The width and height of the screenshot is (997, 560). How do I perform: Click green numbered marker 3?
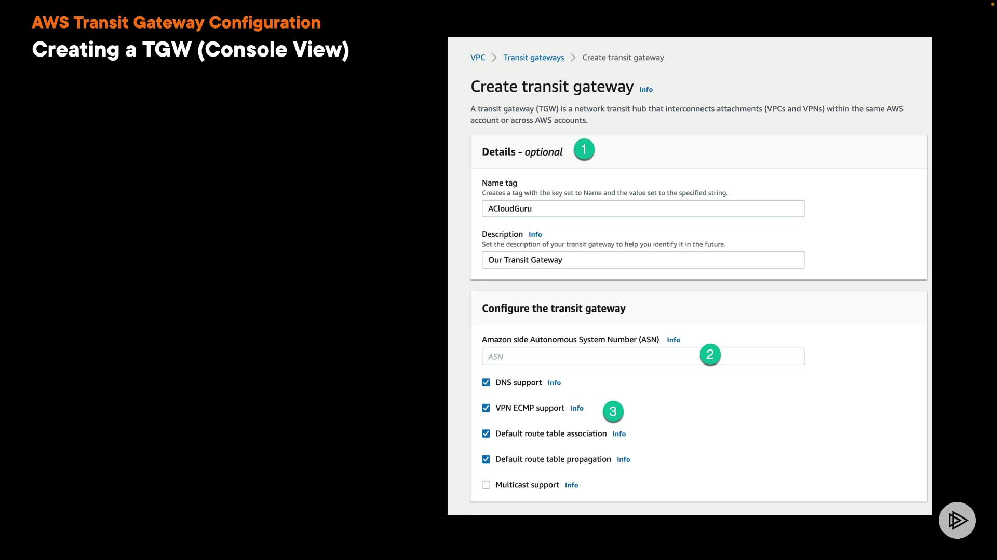(x=613, y=412)
